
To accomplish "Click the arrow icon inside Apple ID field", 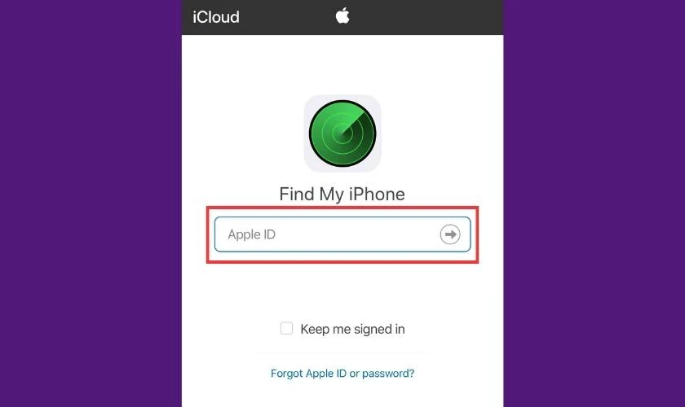I will point(450,234).
